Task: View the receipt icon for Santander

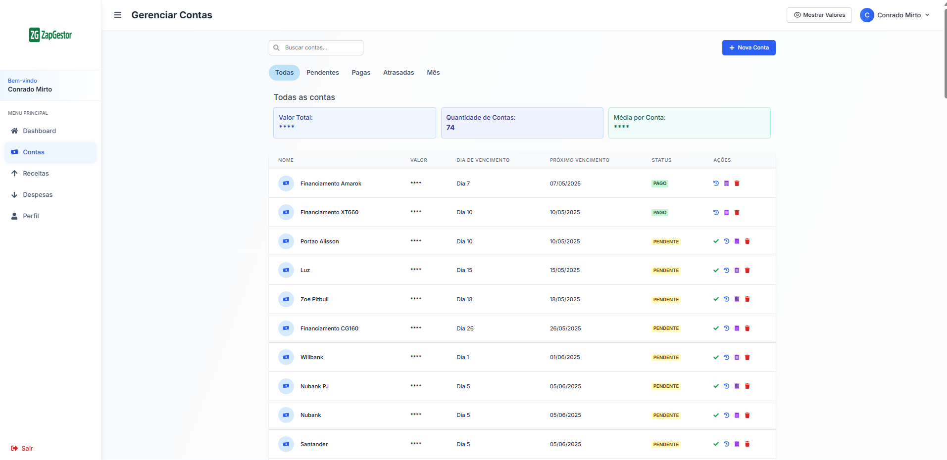Action: (737, 444)
